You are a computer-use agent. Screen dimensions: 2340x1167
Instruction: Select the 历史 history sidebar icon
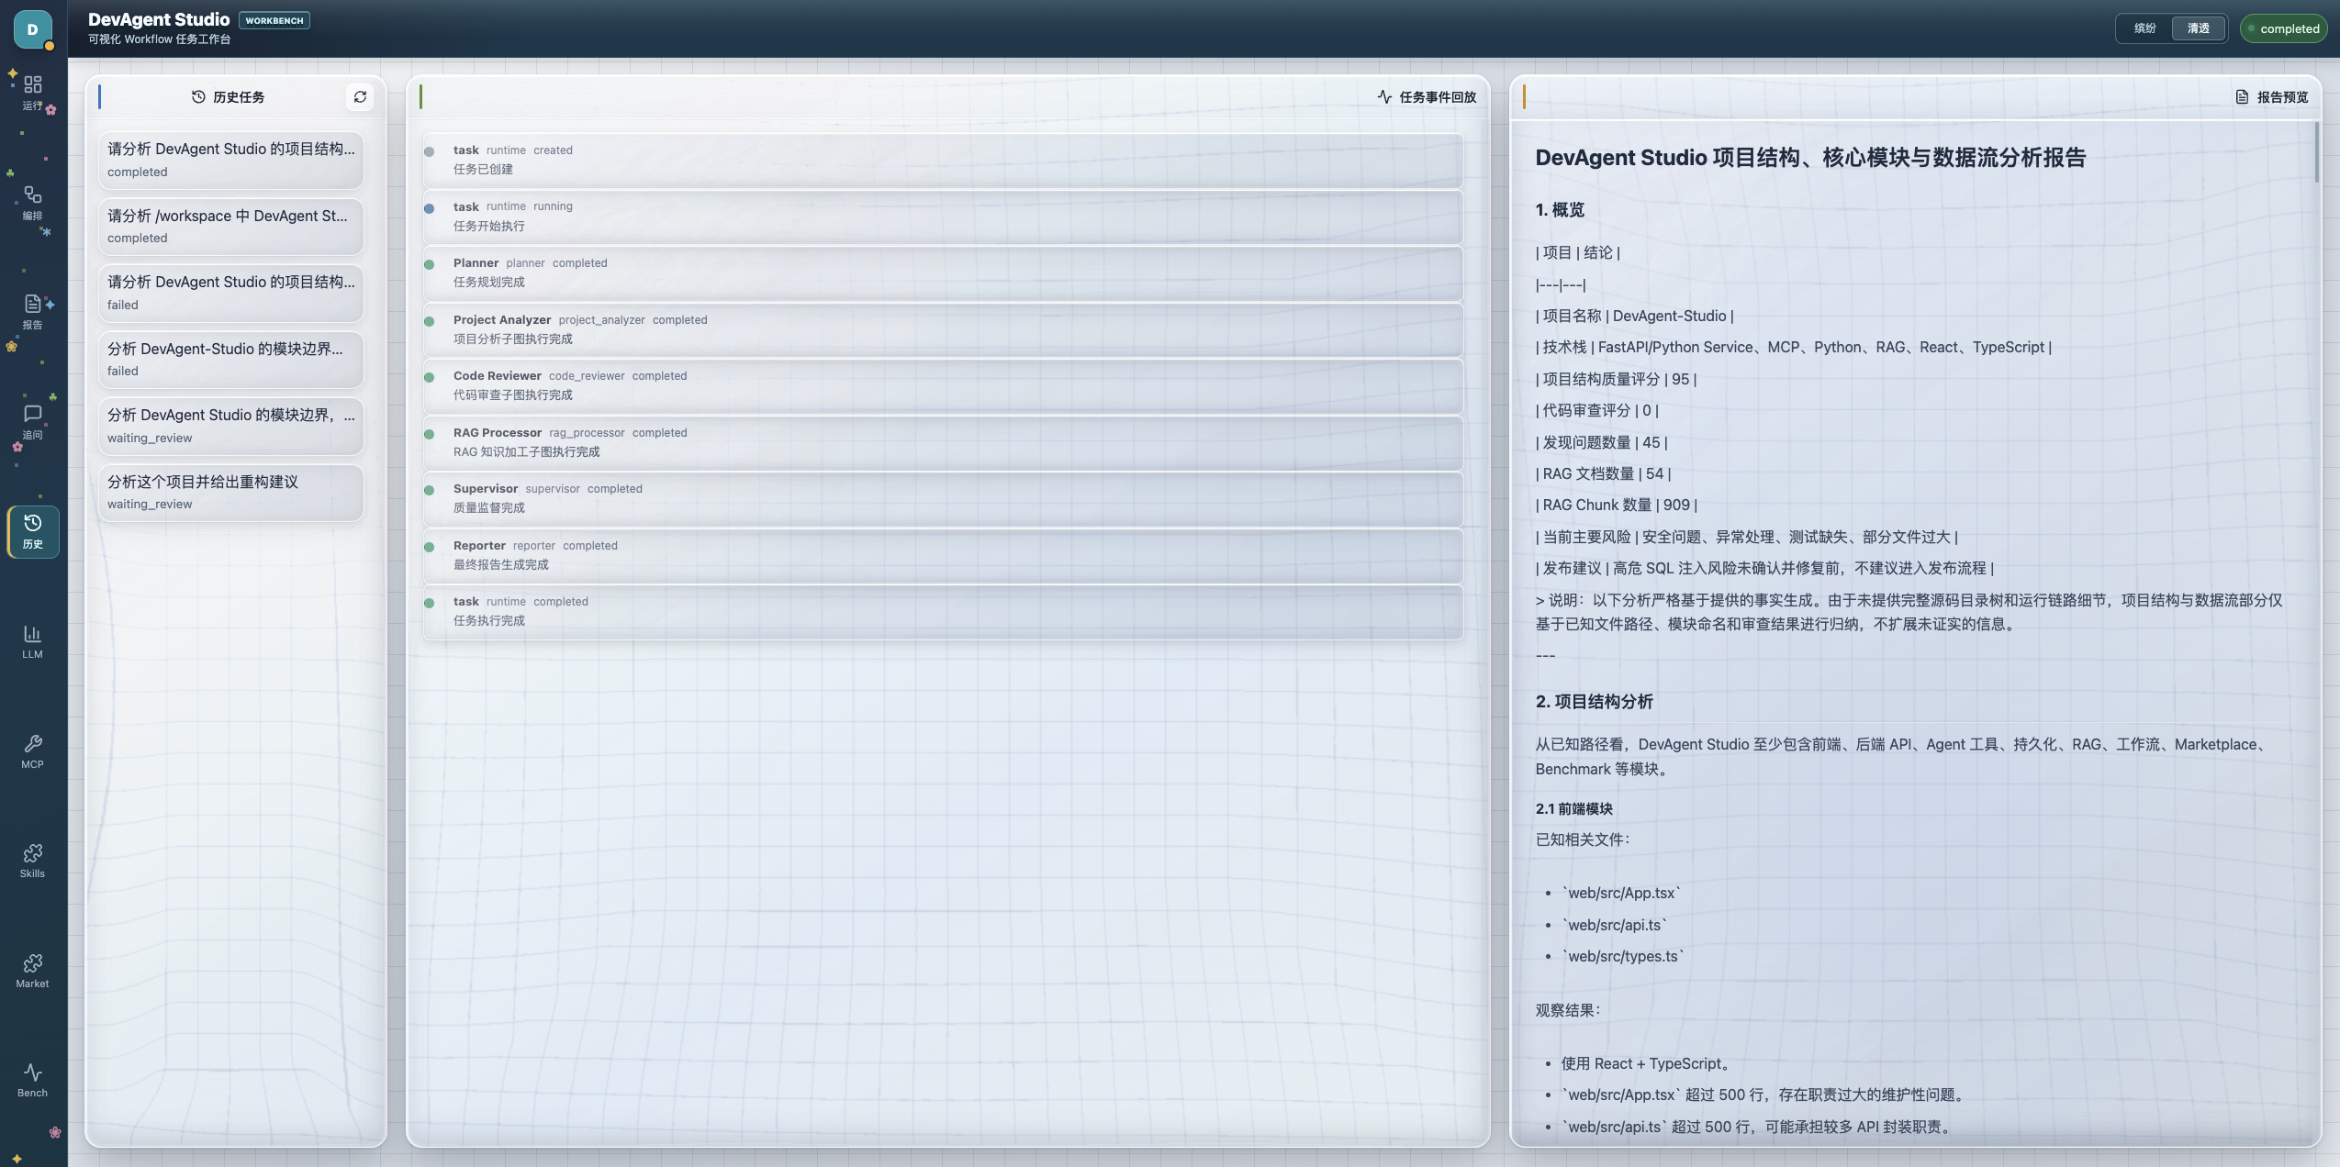[33, 531]
